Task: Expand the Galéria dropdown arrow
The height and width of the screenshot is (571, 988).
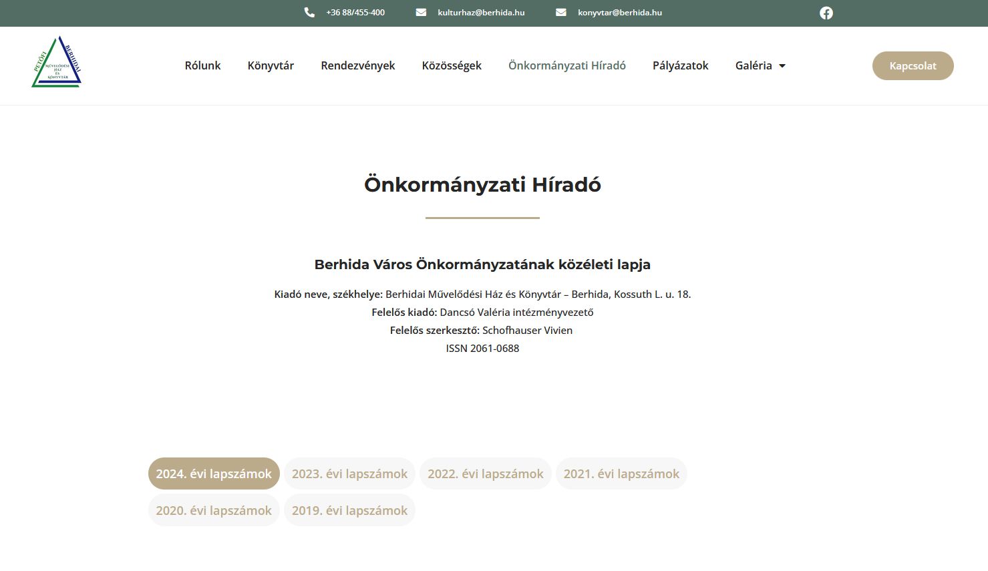Action: pos(782,65)
